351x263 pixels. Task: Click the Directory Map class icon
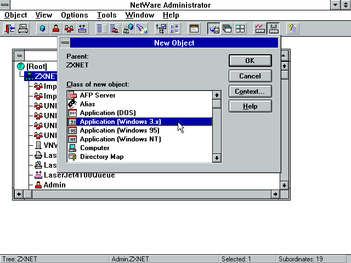(72, 157)
